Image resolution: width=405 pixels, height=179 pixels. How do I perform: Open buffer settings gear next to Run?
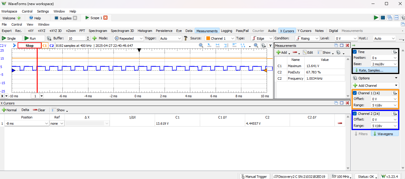point(49,38)
